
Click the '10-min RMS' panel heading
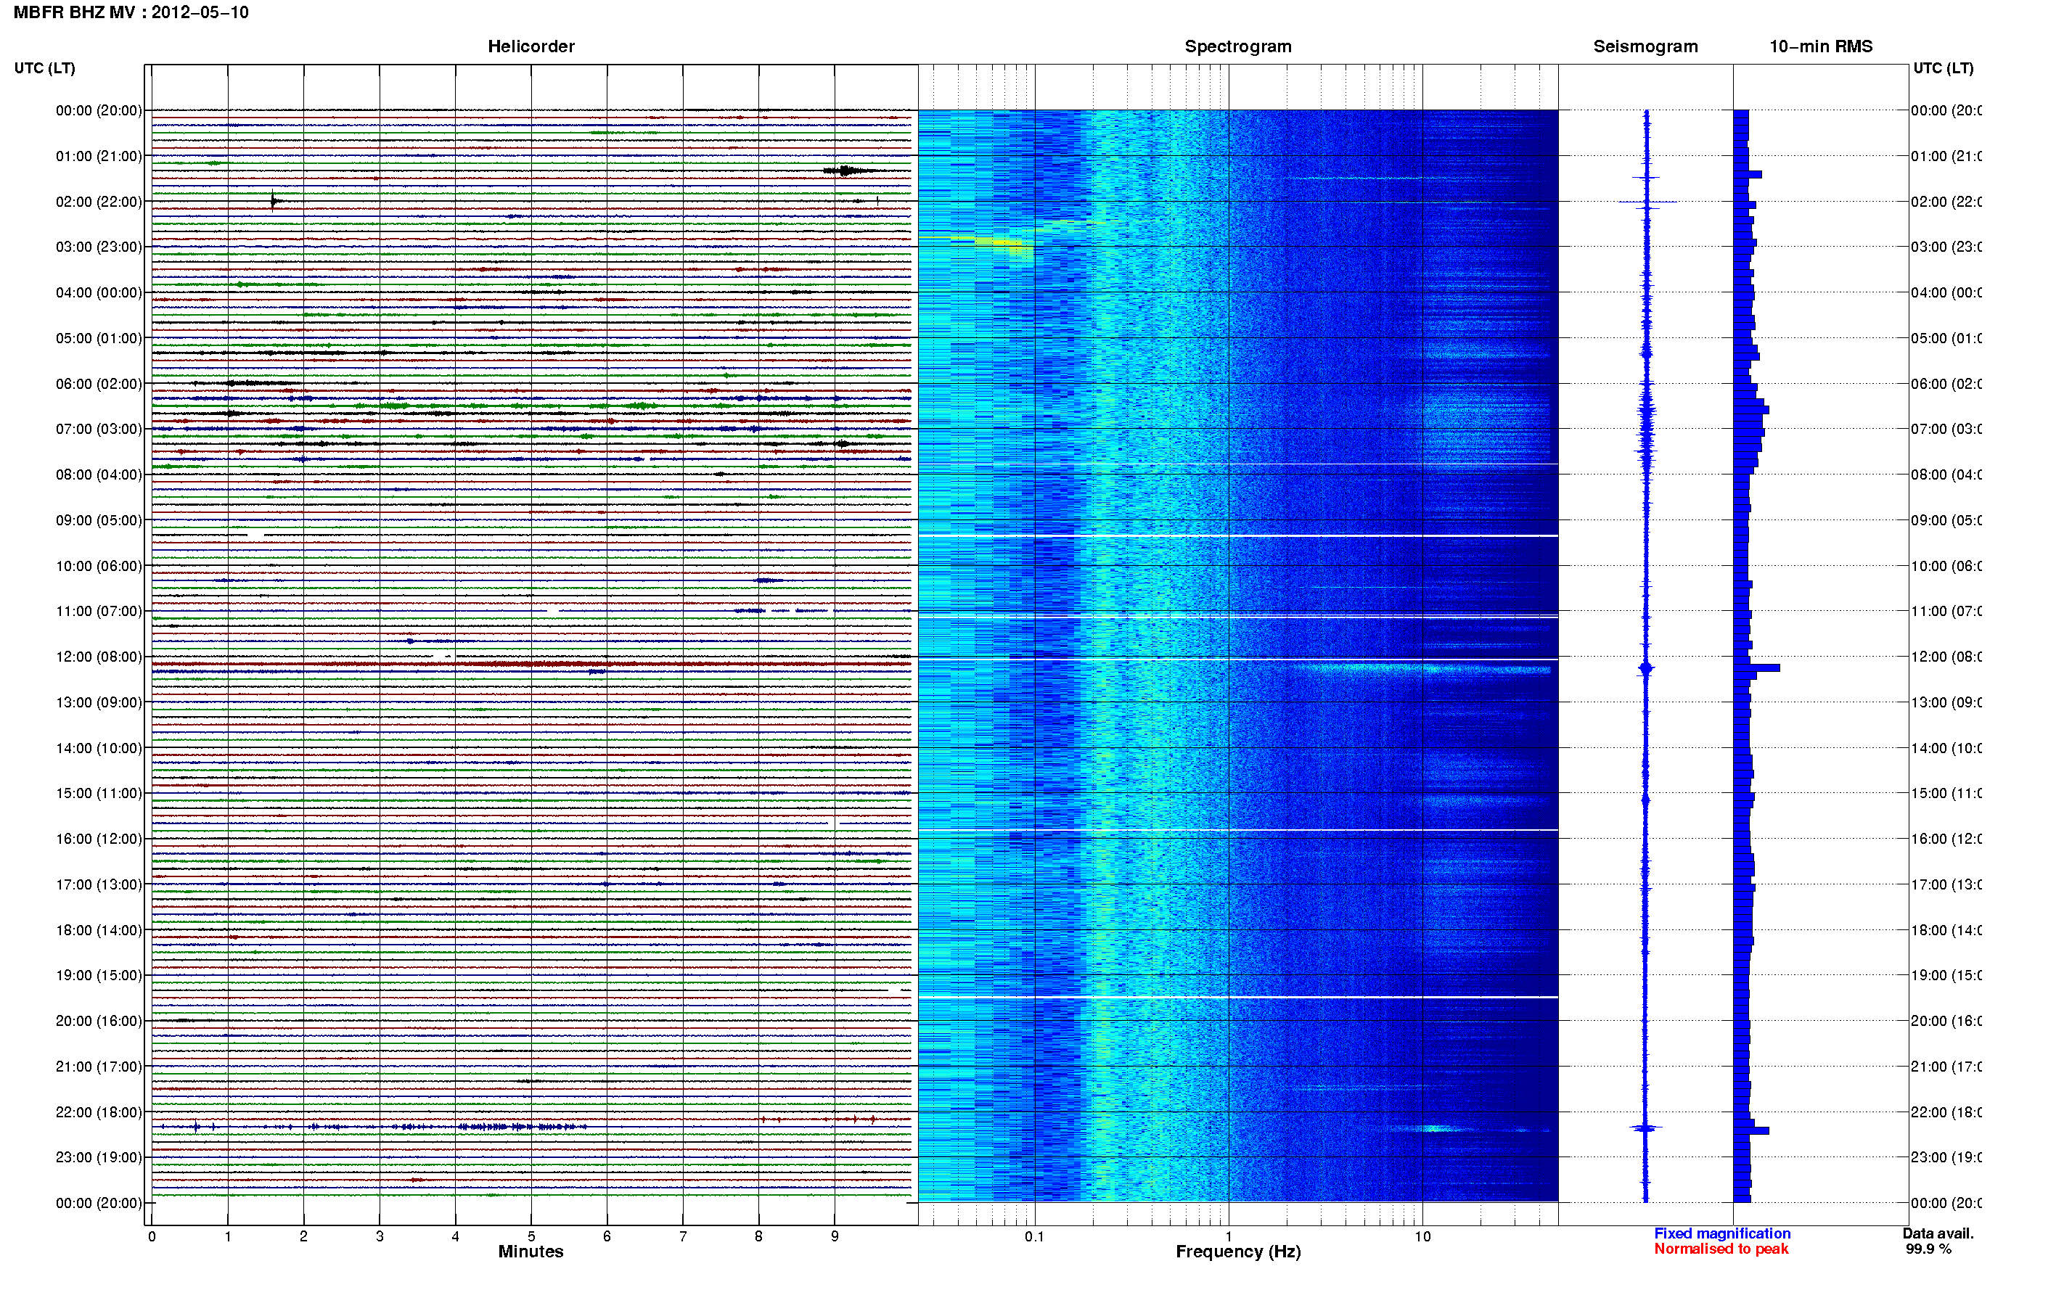point(1820,47)
